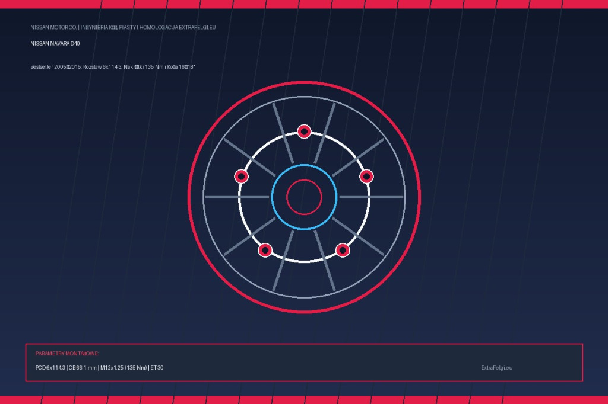Screen dimensions: 608x404
Task: Click the right horizontal gray spoke
Action: click(x=372, y=197)
